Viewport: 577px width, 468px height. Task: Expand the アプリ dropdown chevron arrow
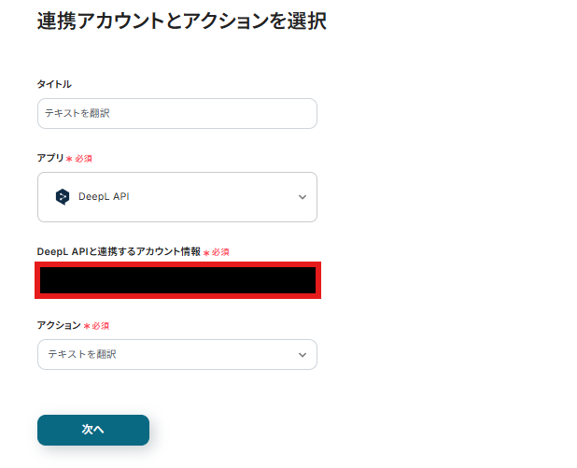(x=302, y=197)
